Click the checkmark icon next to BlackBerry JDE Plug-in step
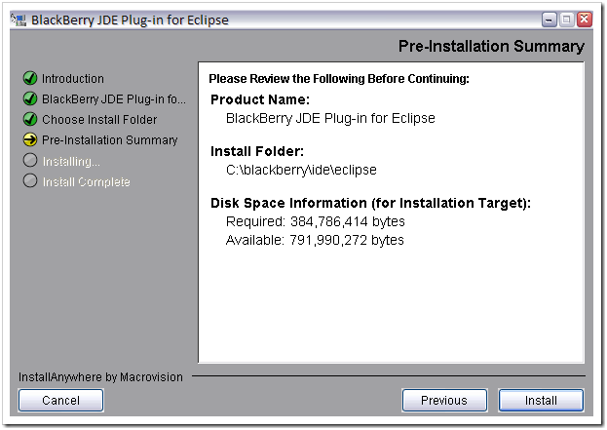607x430 pixels. tap(30, 98)
